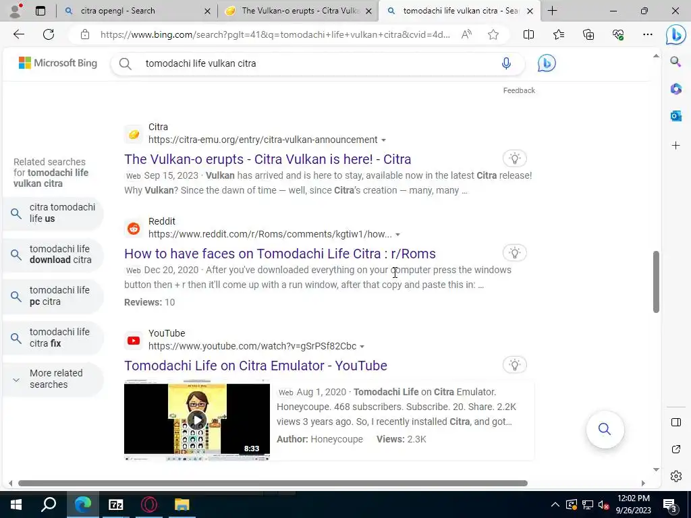Go back to the previous page

coord(18,34)
